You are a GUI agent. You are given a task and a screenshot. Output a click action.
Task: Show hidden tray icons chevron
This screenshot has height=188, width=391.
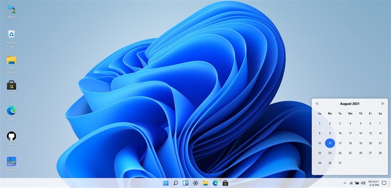pyautogui.click(x=345, y=183)
